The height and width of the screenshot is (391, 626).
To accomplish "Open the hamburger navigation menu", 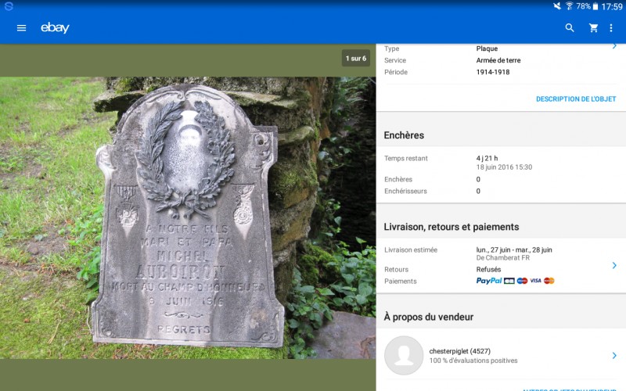I will click(x=22, y=28).
